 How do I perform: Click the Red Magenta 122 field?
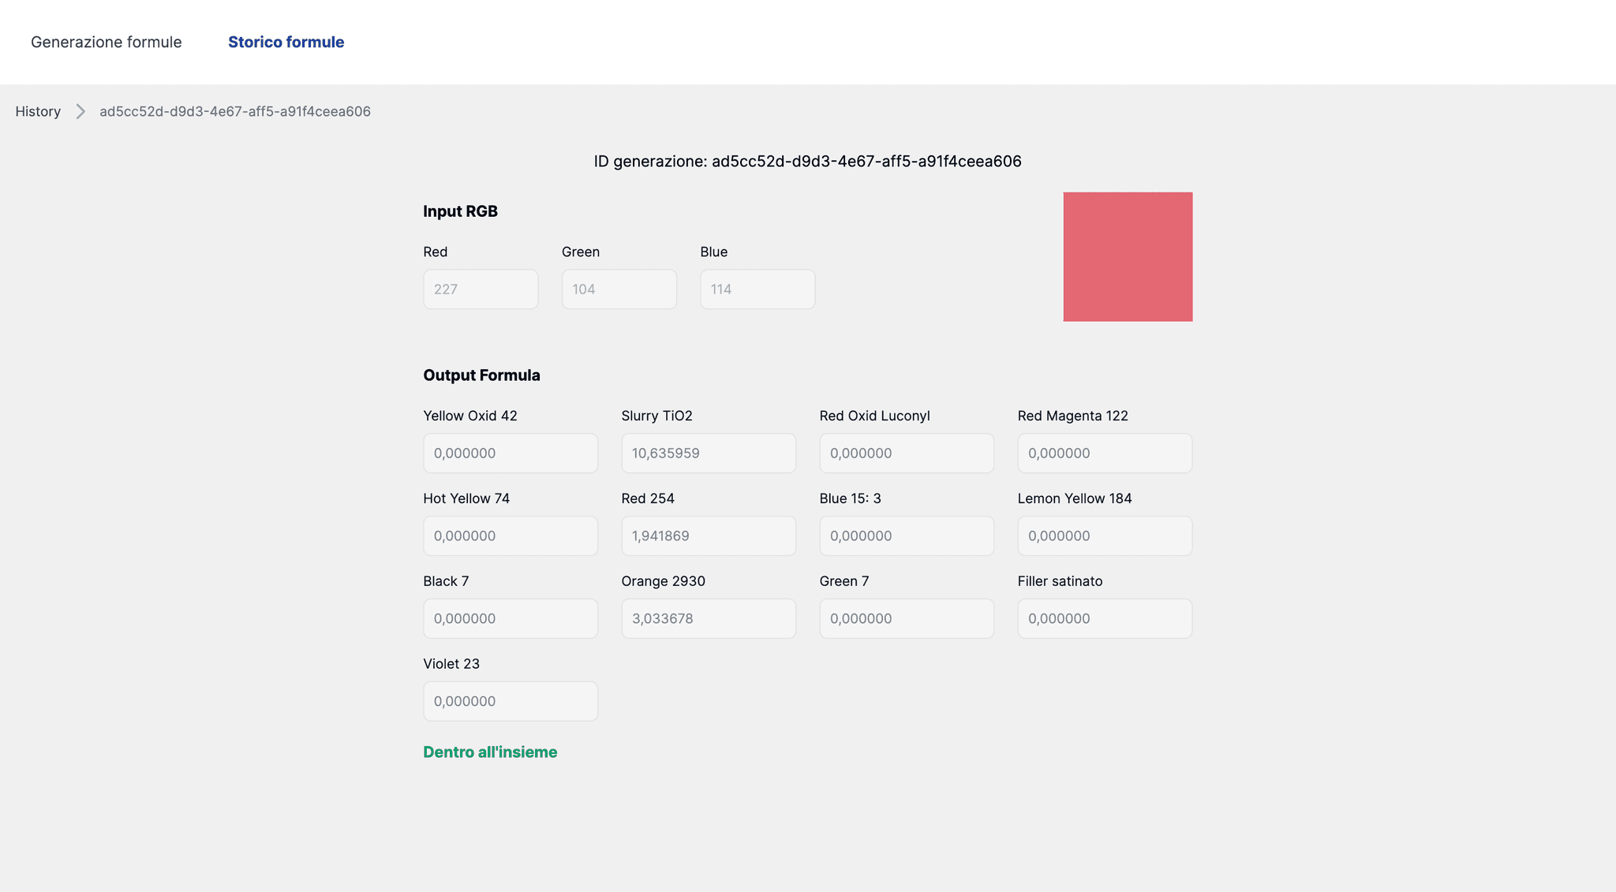tap(1104, 453)
